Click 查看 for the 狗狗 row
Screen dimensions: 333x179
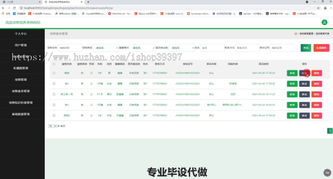[292, 73]
